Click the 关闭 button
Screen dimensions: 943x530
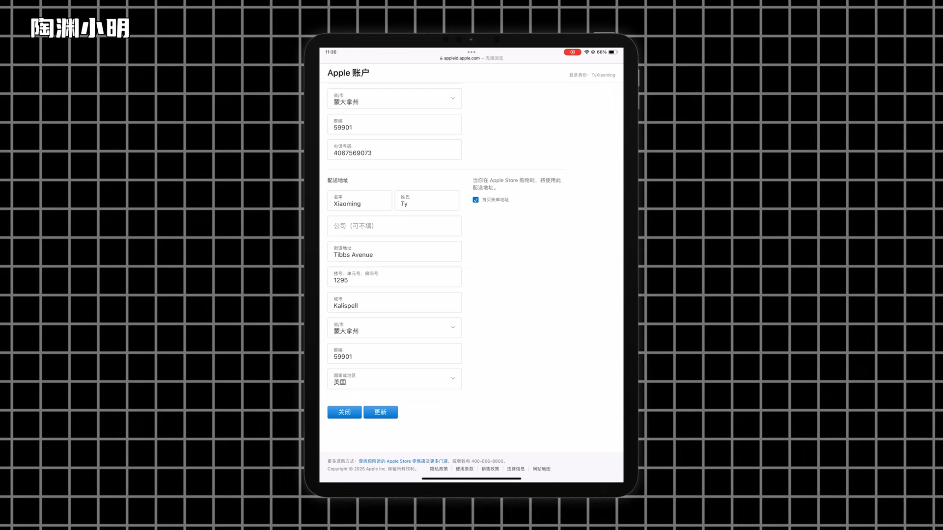coord(344,412)
